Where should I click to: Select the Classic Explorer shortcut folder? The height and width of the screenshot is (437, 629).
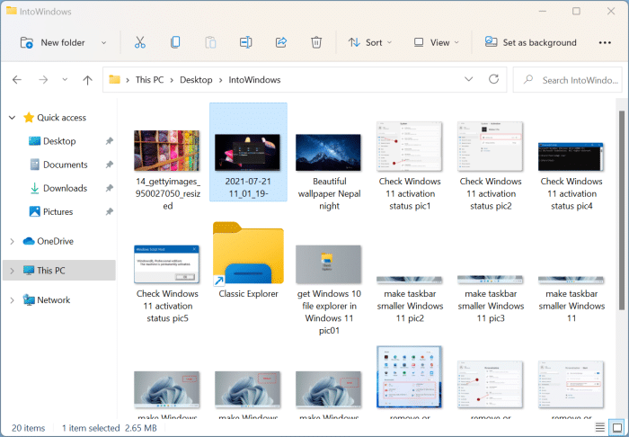click(x=248, y=254)
